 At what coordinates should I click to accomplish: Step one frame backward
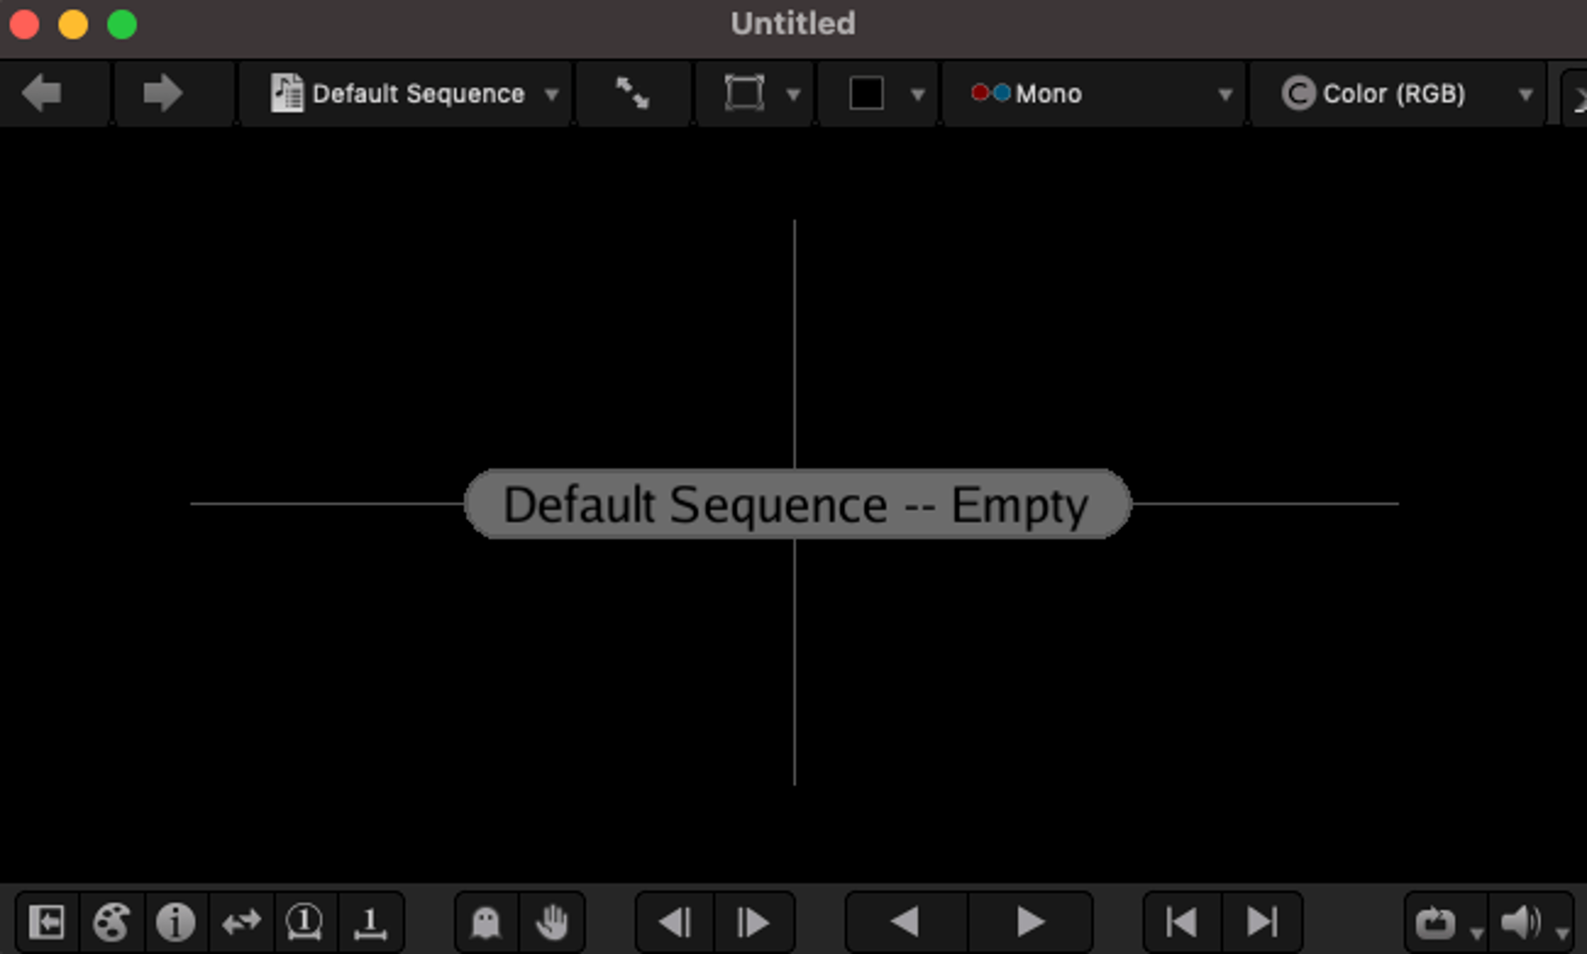[x=675, y=923]
